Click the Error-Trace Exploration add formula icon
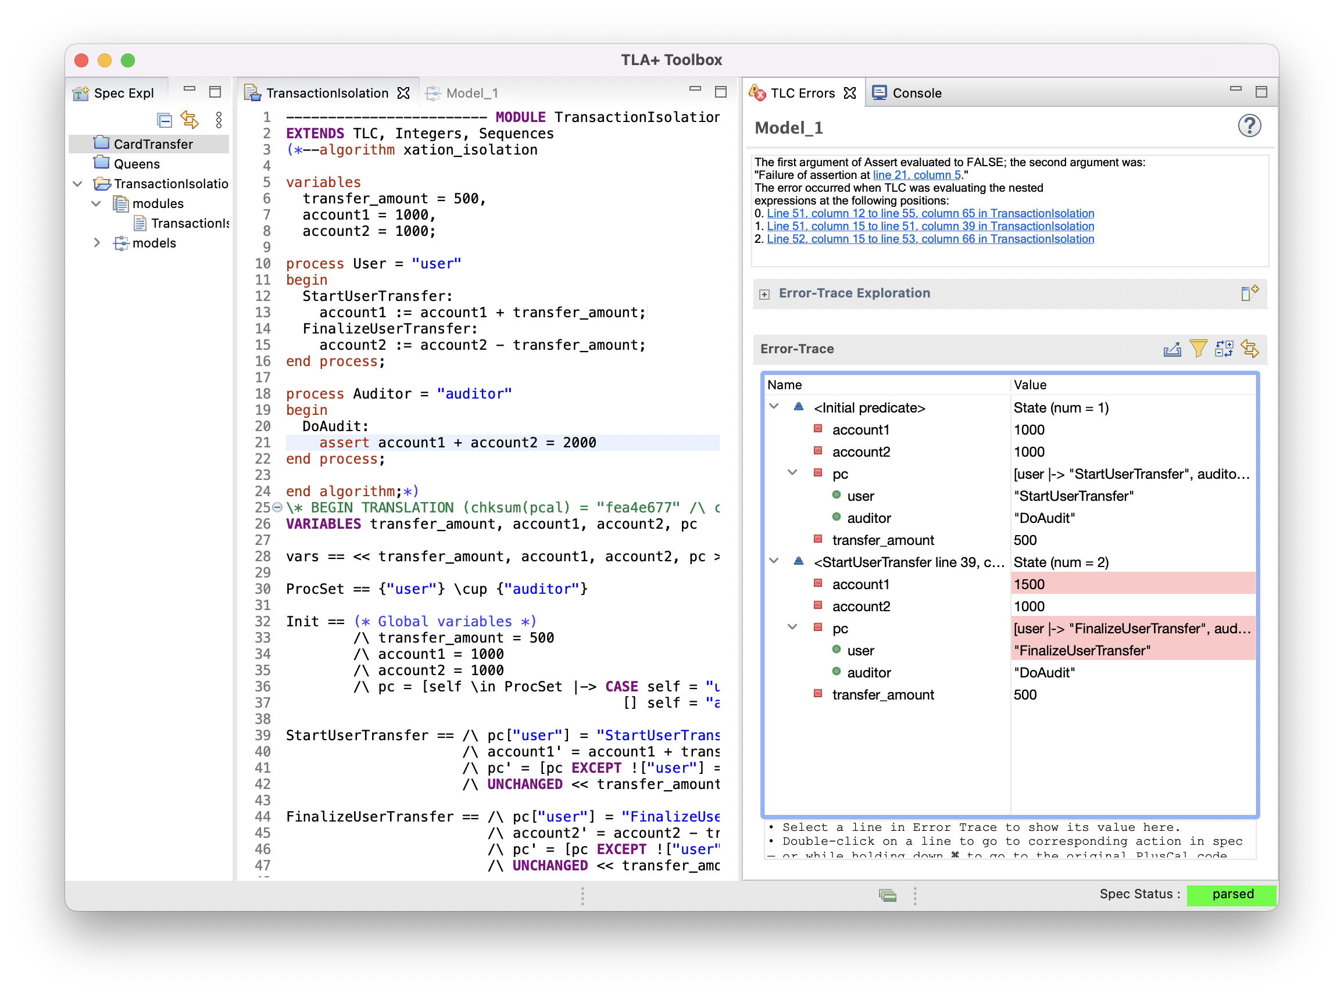Image resolution: width=1344 pixels, height=997 pixels. (x=1249, y=293)
